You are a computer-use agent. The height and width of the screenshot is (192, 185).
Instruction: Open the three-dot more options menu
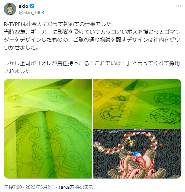[x=178, y=6]
